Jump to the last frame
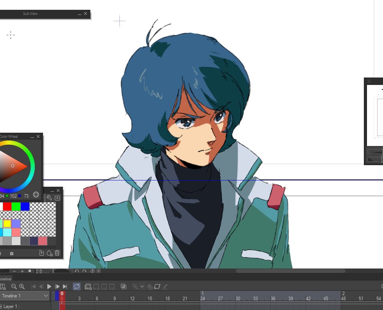383x310 pixels. 65,287
